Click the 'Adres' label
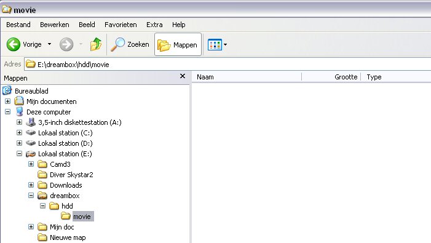The image size is (431, 243). coord(12,64)
